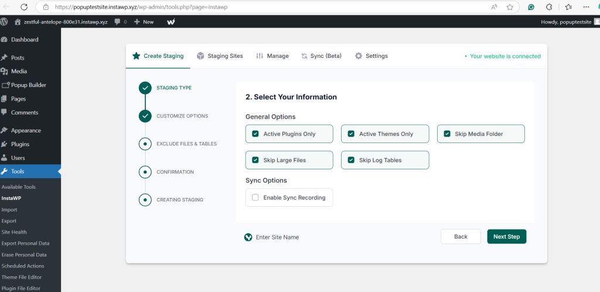
Task: Click the Your website is connected status
Action: click(x=503, y=56)
